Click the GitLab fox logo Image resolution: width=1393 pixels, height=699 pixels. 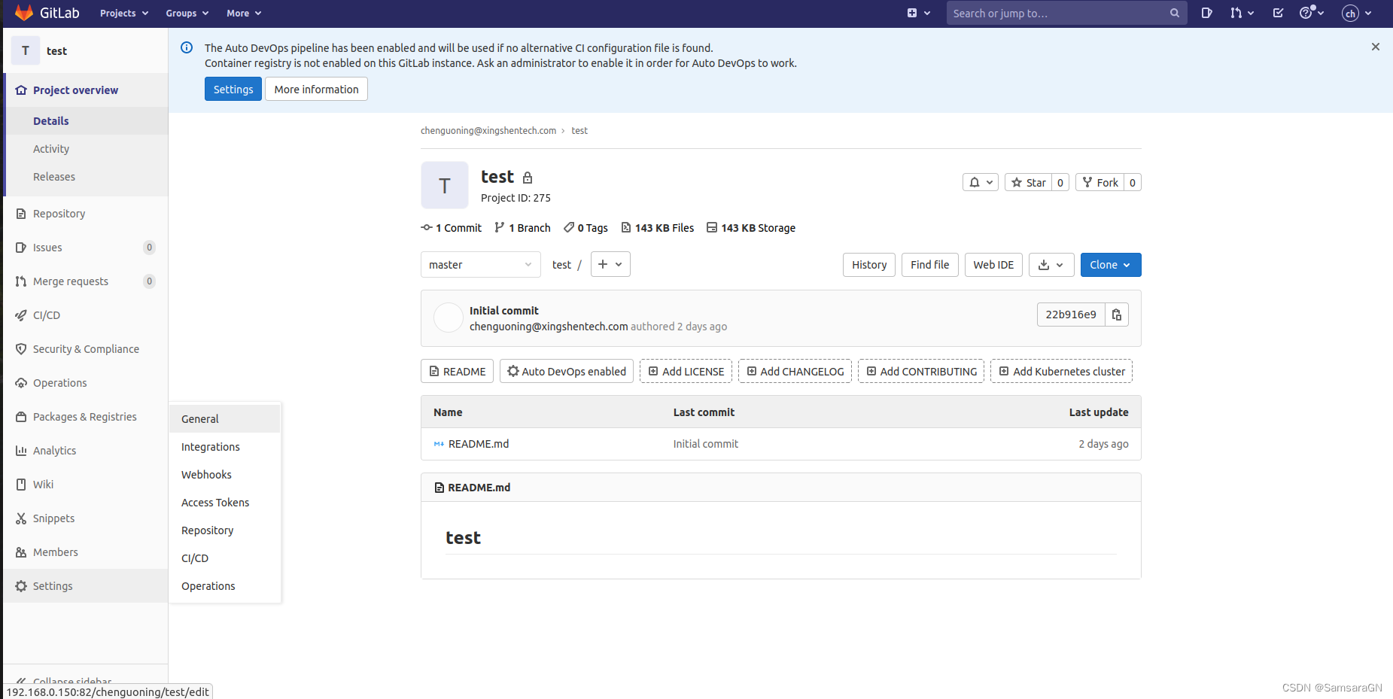(24, 13)
